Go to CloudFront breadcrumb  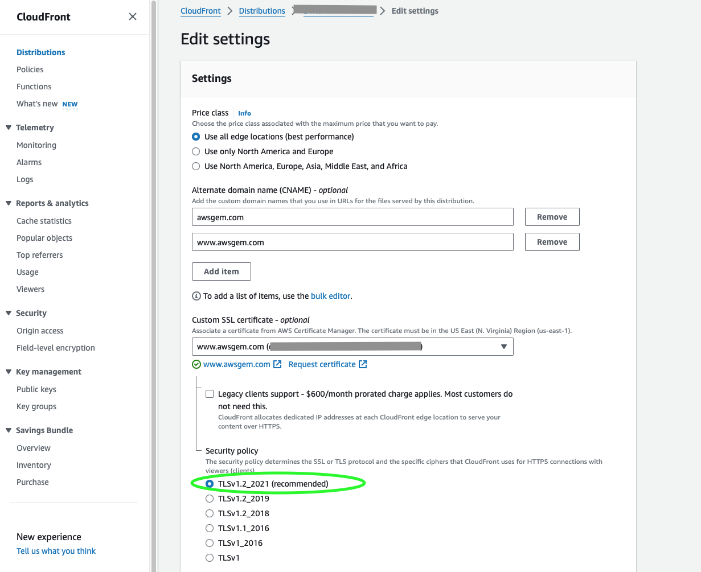tap(200, 11)
